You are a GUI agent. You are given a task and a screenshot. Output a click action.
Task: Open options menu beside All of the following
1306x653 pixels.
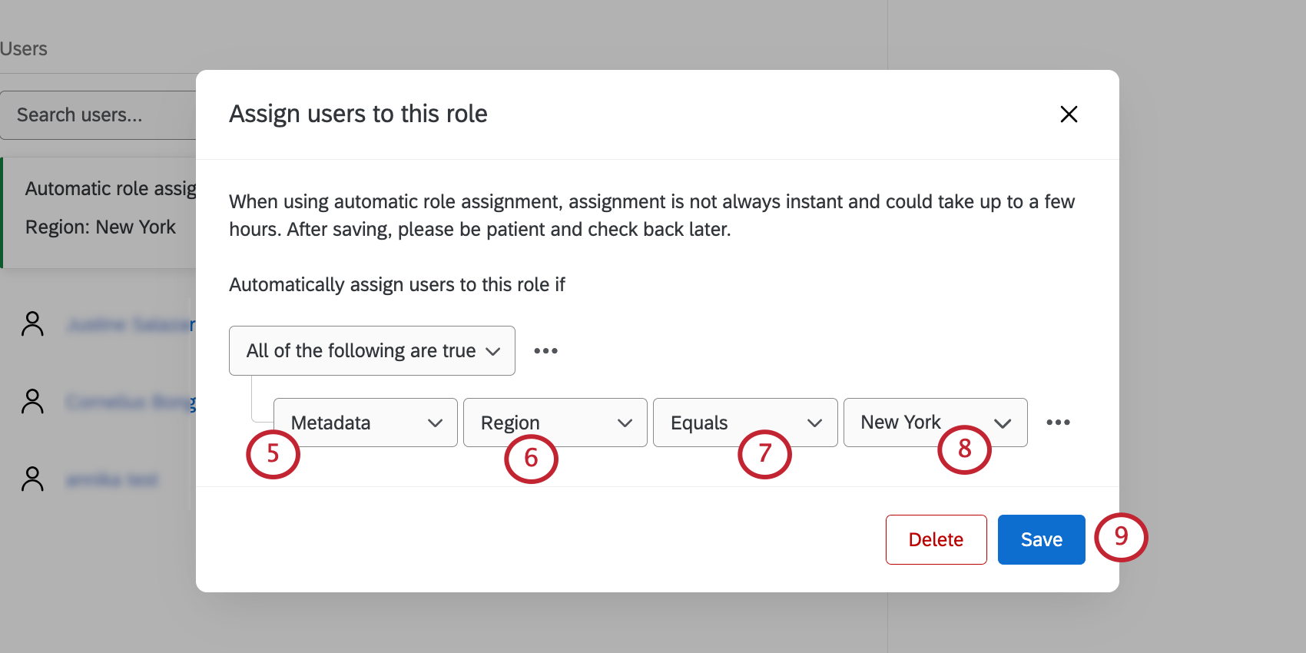pyautogui.click(x=545, y=351)
